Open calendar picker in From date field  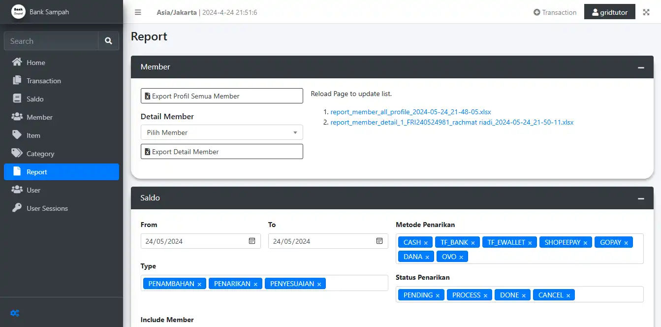click(x=252, y=241)
